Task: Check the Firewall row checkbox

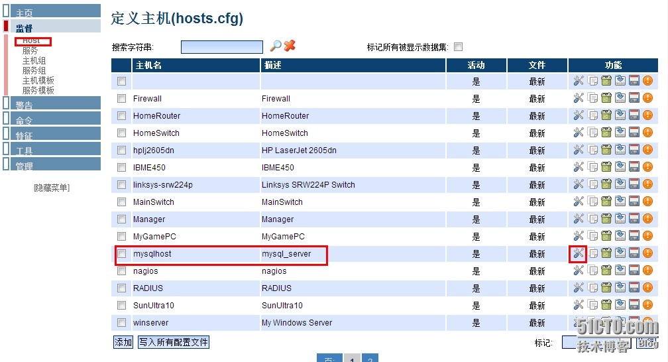Action: (122, 99)
